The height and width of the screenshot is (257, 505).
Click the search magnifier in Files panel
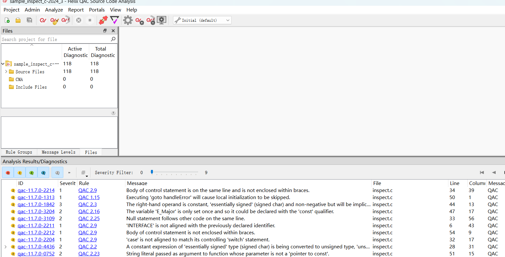pos(113,39)
